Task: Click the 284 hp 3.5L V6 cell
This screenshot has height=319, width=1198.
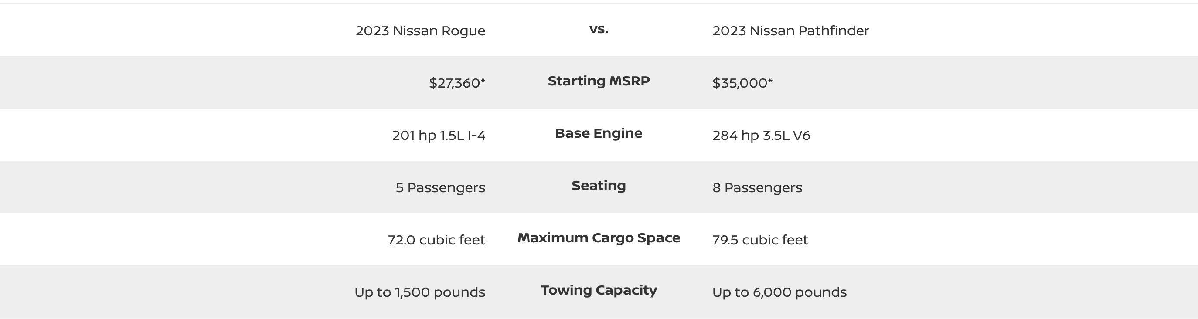Action: [761, 136]
